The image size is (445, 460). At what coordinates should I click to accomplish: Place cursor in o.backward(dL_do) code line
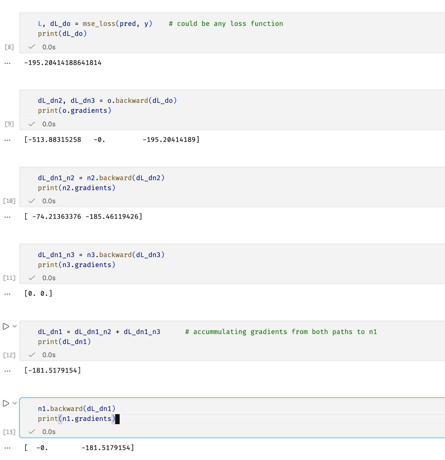107,100
